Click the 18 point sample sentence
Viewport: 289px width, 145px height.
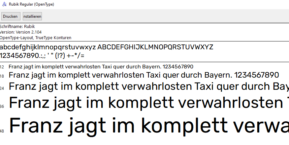(144, 75)
